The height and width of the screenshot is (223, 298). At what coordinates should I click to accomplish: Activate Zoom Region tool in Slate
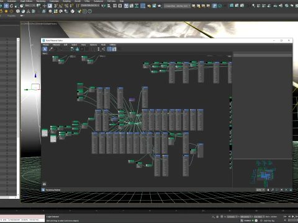277,190
